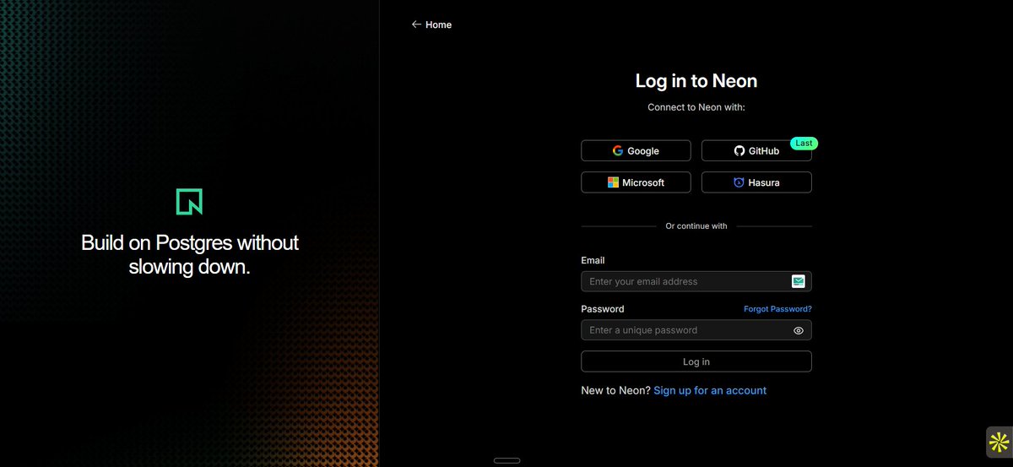This screenshot has height=467, width=1013.
Task: Focus the Email address input field
Action: coord(696,281)
